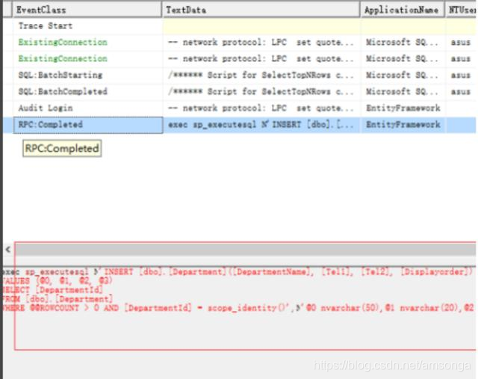Screen dimensions: 478x379
Task: Click Microsoft SQ... in SQL:BatchStarting row
Action: click(402, 75)
